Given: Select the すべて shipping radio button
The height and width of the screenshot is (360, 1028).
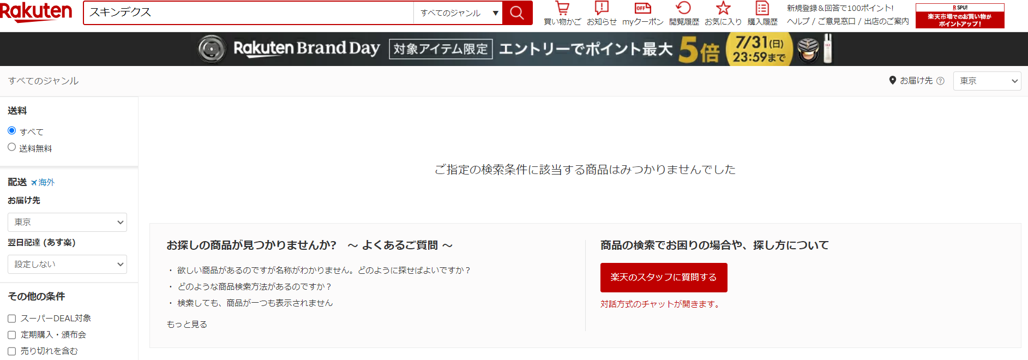Looking at the screenshot, I should click(x=11, y=130).
